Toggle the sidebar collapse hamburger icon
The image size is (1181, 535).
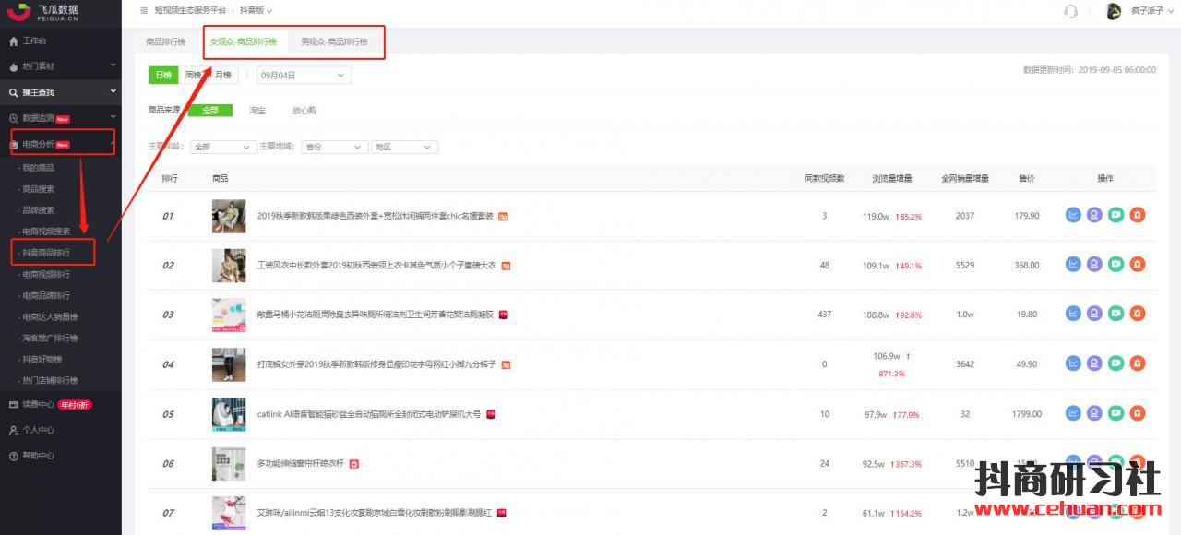click(143, 10)
